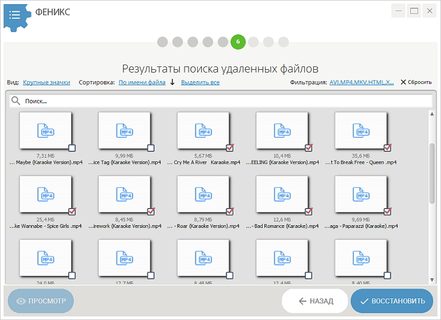Click the X icon beside Сбросить
The width and height of the screenshot is (441, 320).
[x=403, y=82]
